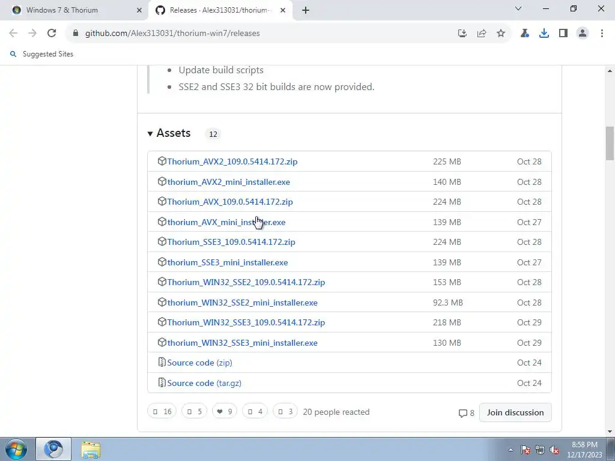This screenshot has height=461, width=615.
Task: Open a new tab with the plus button
Action: pyautogui.click(x=306, y=10)
